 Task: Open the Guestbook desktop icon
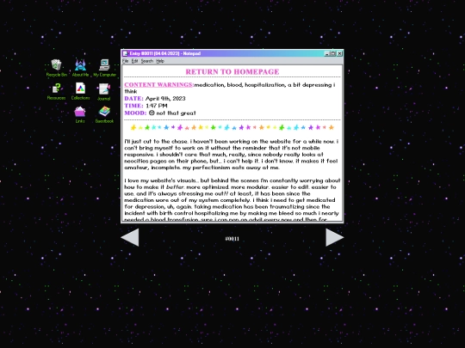point(104,115)
